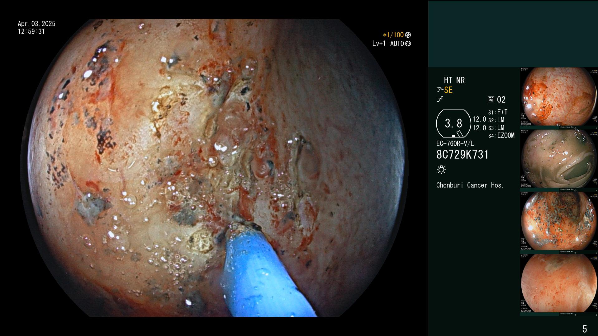Screen dimensions: 598x336
Task: Click the S4: EZOOM switch assignment
Action: (501, 136)
